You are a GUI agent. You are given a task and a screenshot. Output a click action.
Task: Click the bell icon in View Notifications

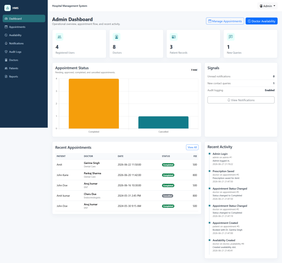coord(229,100)
